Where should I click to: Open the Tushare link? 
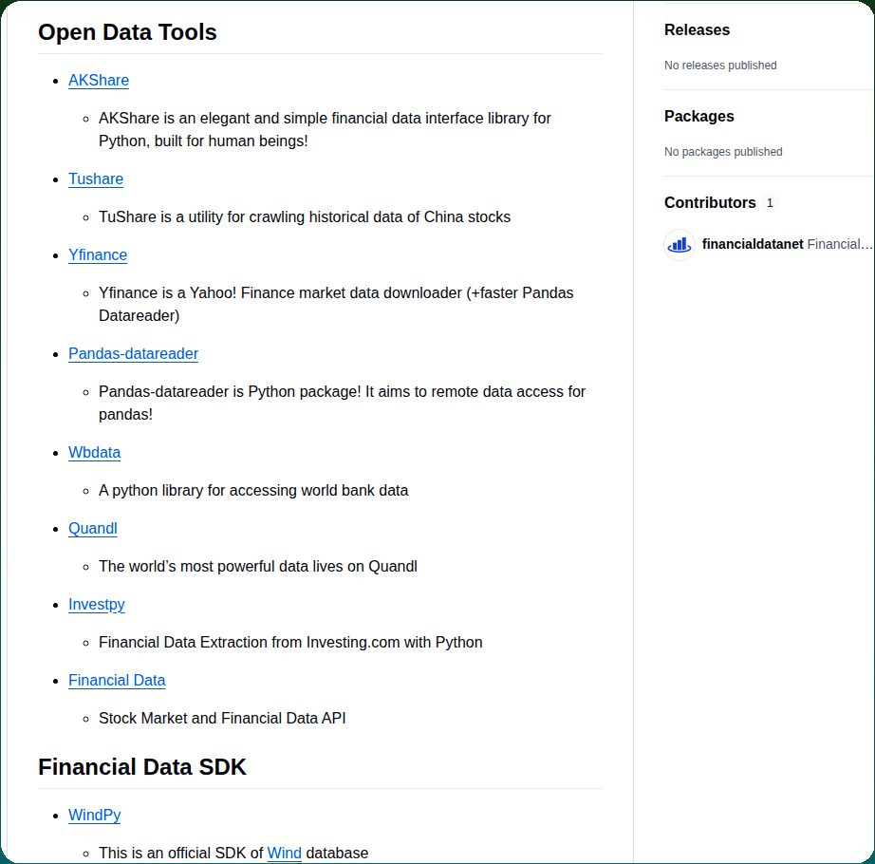96,179
